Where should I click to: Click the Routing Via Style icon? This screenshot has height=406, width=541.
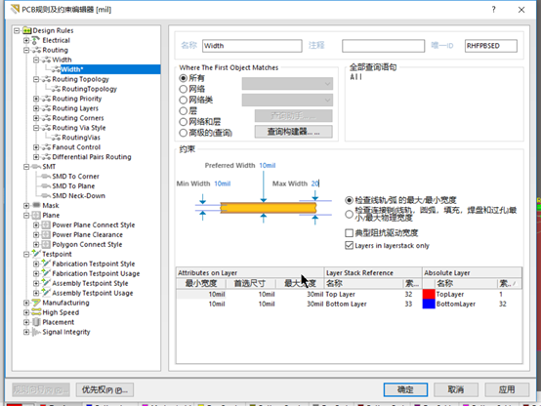pos(46,128)
